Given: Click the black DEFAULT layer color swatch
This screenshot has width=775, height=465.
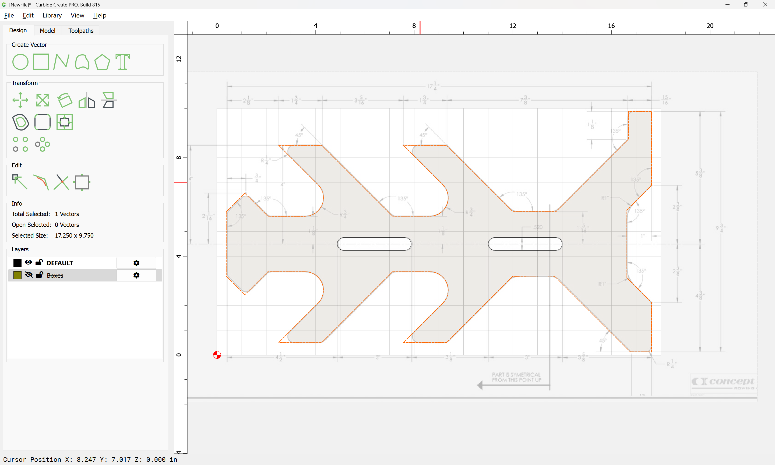Looking at the screenshot, I should pos(17,263).
